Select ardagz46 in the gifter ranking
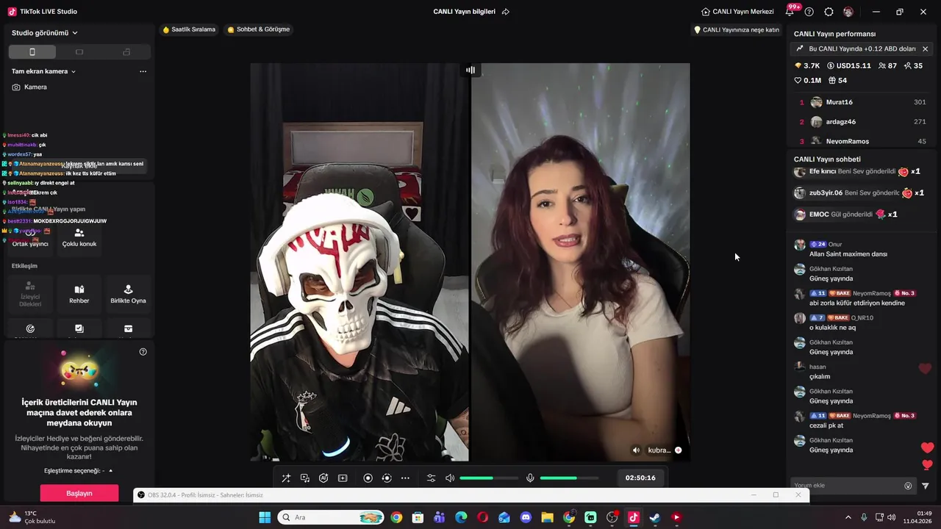This screenshot has width=941, height=529. coord(862,122)
